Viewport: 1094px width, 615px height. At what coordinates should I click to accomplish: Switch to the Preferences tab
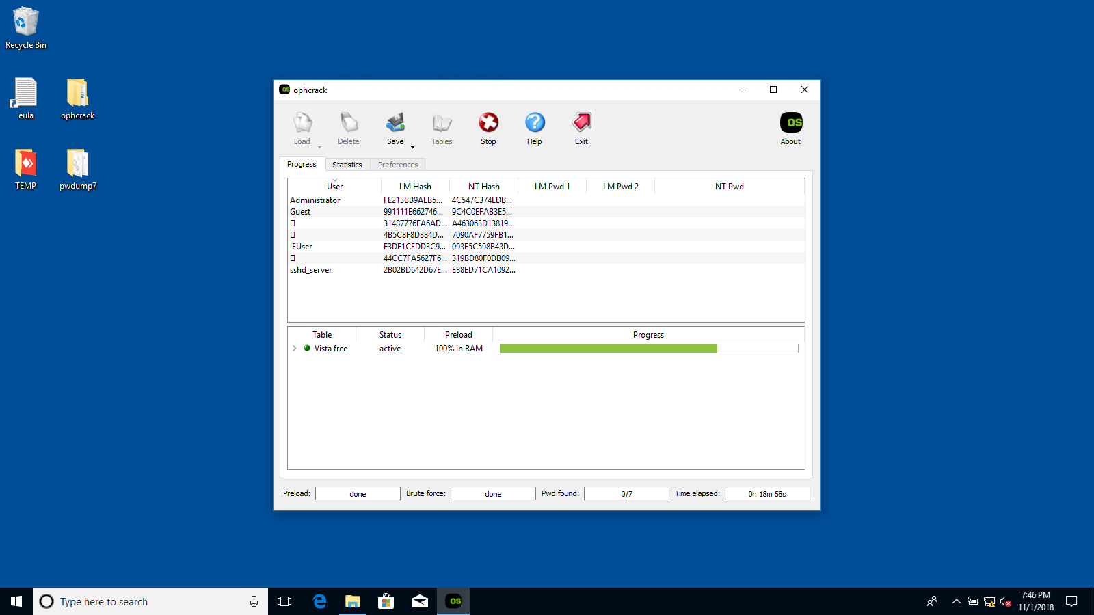click(398, 165)
